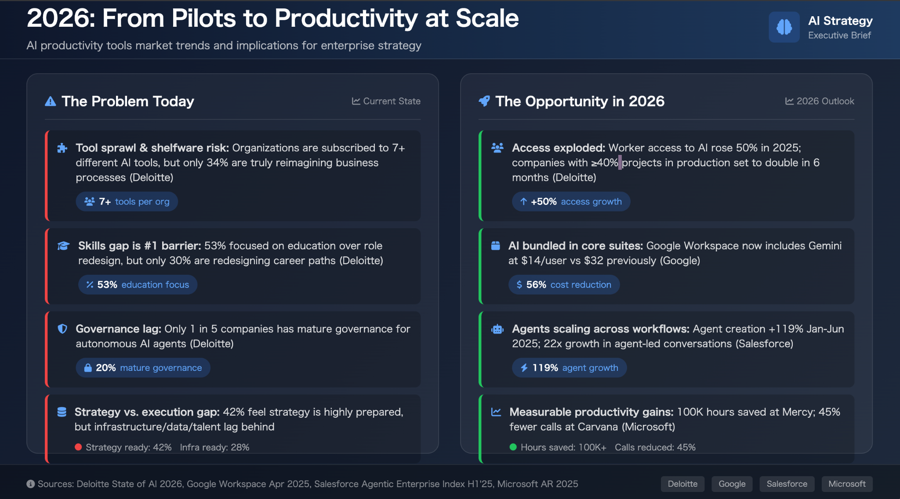Click the puzzle piece icon for Tool sprawl
Viewport: 900px width, 499px height.
(x=62, y=148)
